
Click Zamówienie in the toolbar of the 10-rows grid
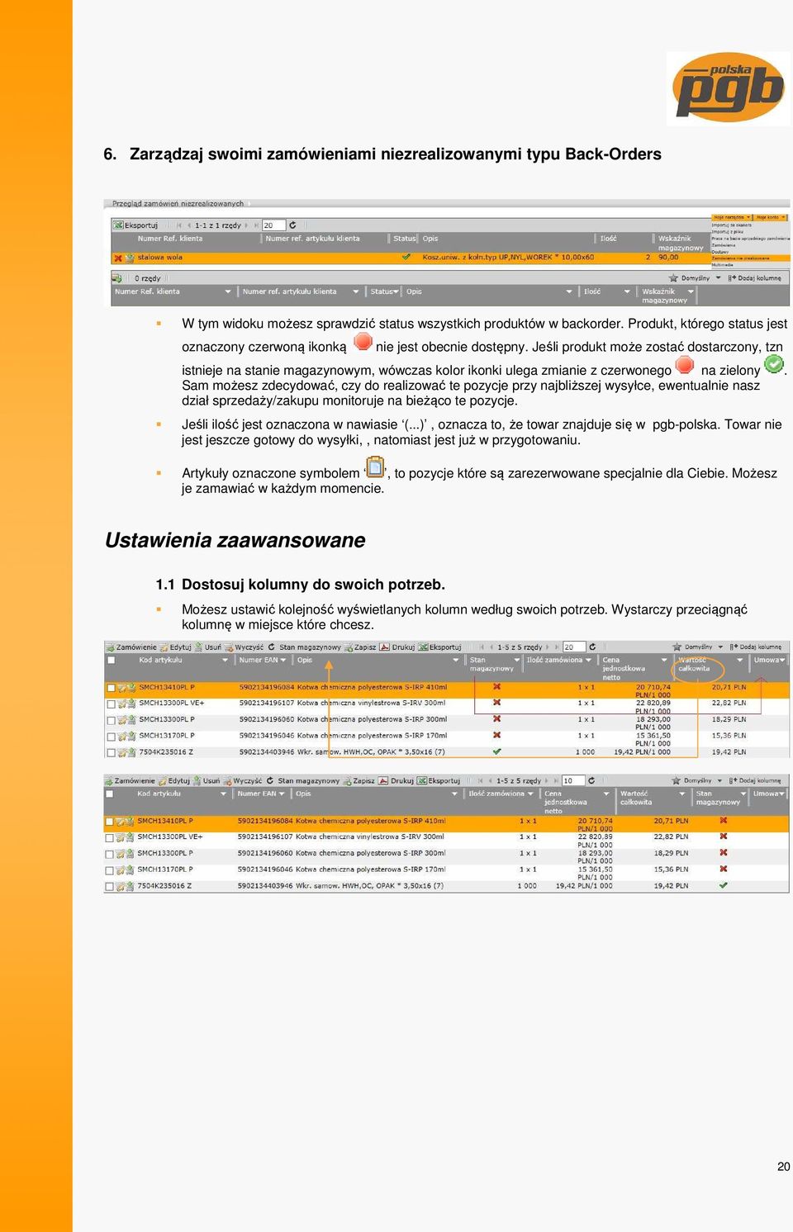(129, 781)
